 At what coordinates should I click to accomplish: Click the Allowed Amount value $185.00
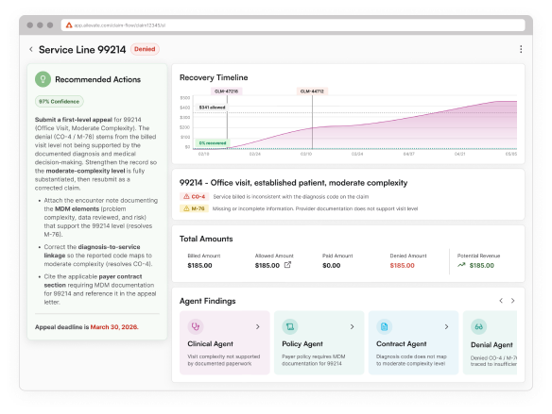(x=267, y=265)
